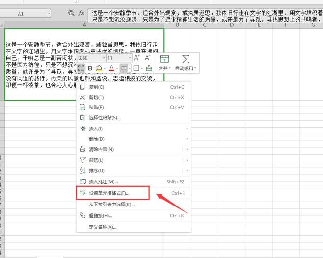Click the red font color A button
This screenshot has height=258, width=323.
(111, 68)
